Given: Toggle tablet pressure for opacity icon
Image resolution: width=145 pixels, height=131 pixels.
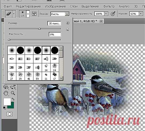Looking at the screenshot, I should pyautogui.click(x=113, y=14).
